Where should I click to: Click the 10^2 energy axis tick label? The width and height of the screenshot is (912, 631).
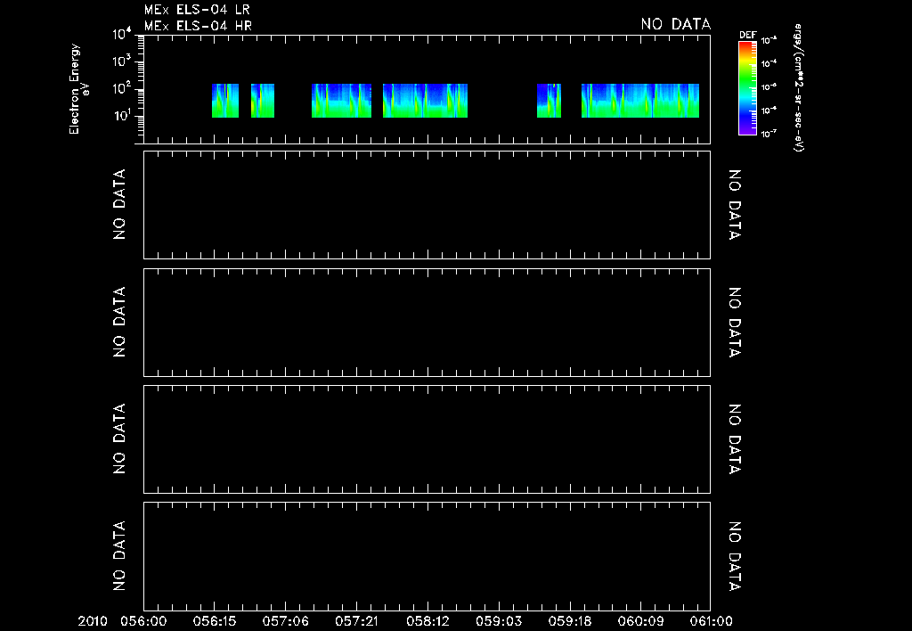pos(123,88)
